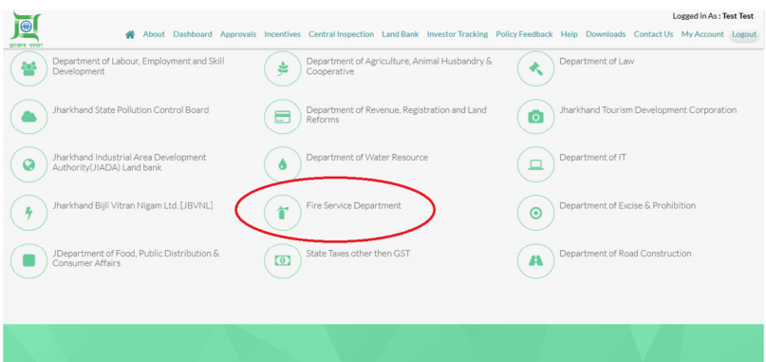Image resolution: width=766 pixels, height=362 pixels.
Task: Open Department of Excise & Prohibition link
Action: tap(627, 205)
